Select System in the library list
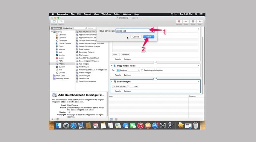This screenshot has height=142, width=256. click(62, 67)
